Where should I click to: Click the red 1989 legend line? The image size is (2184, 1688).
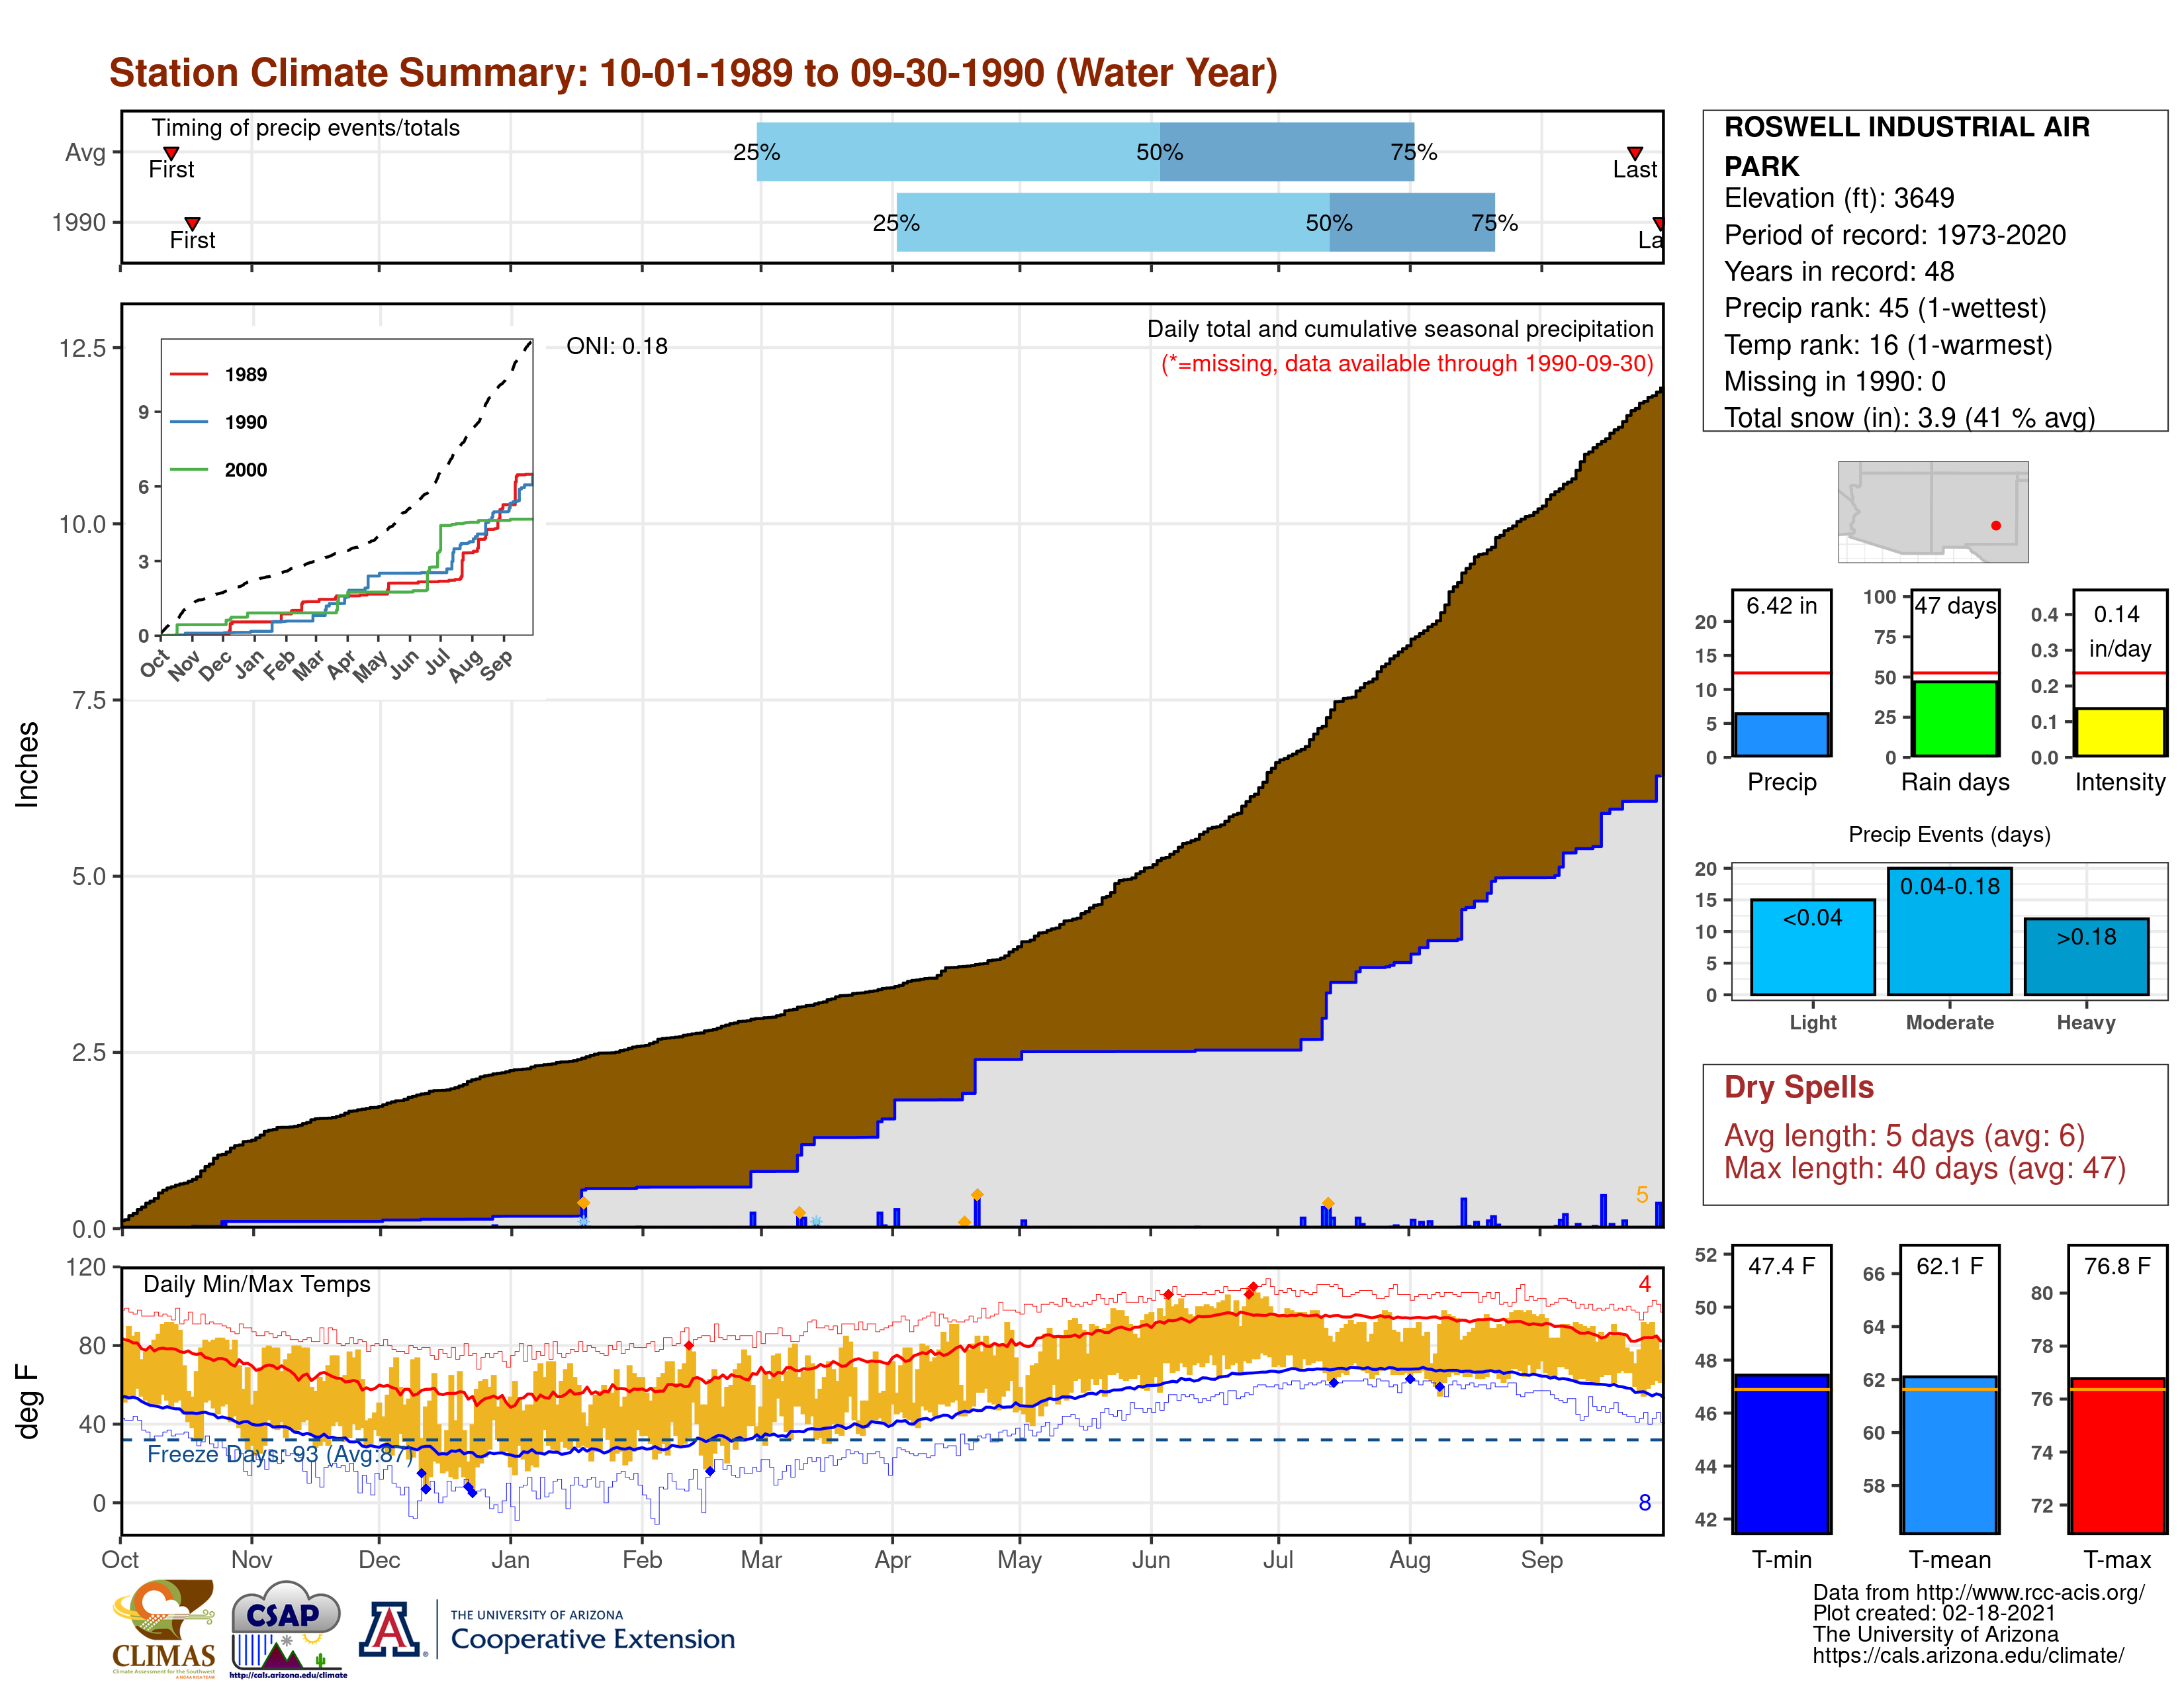coord(189,374)
